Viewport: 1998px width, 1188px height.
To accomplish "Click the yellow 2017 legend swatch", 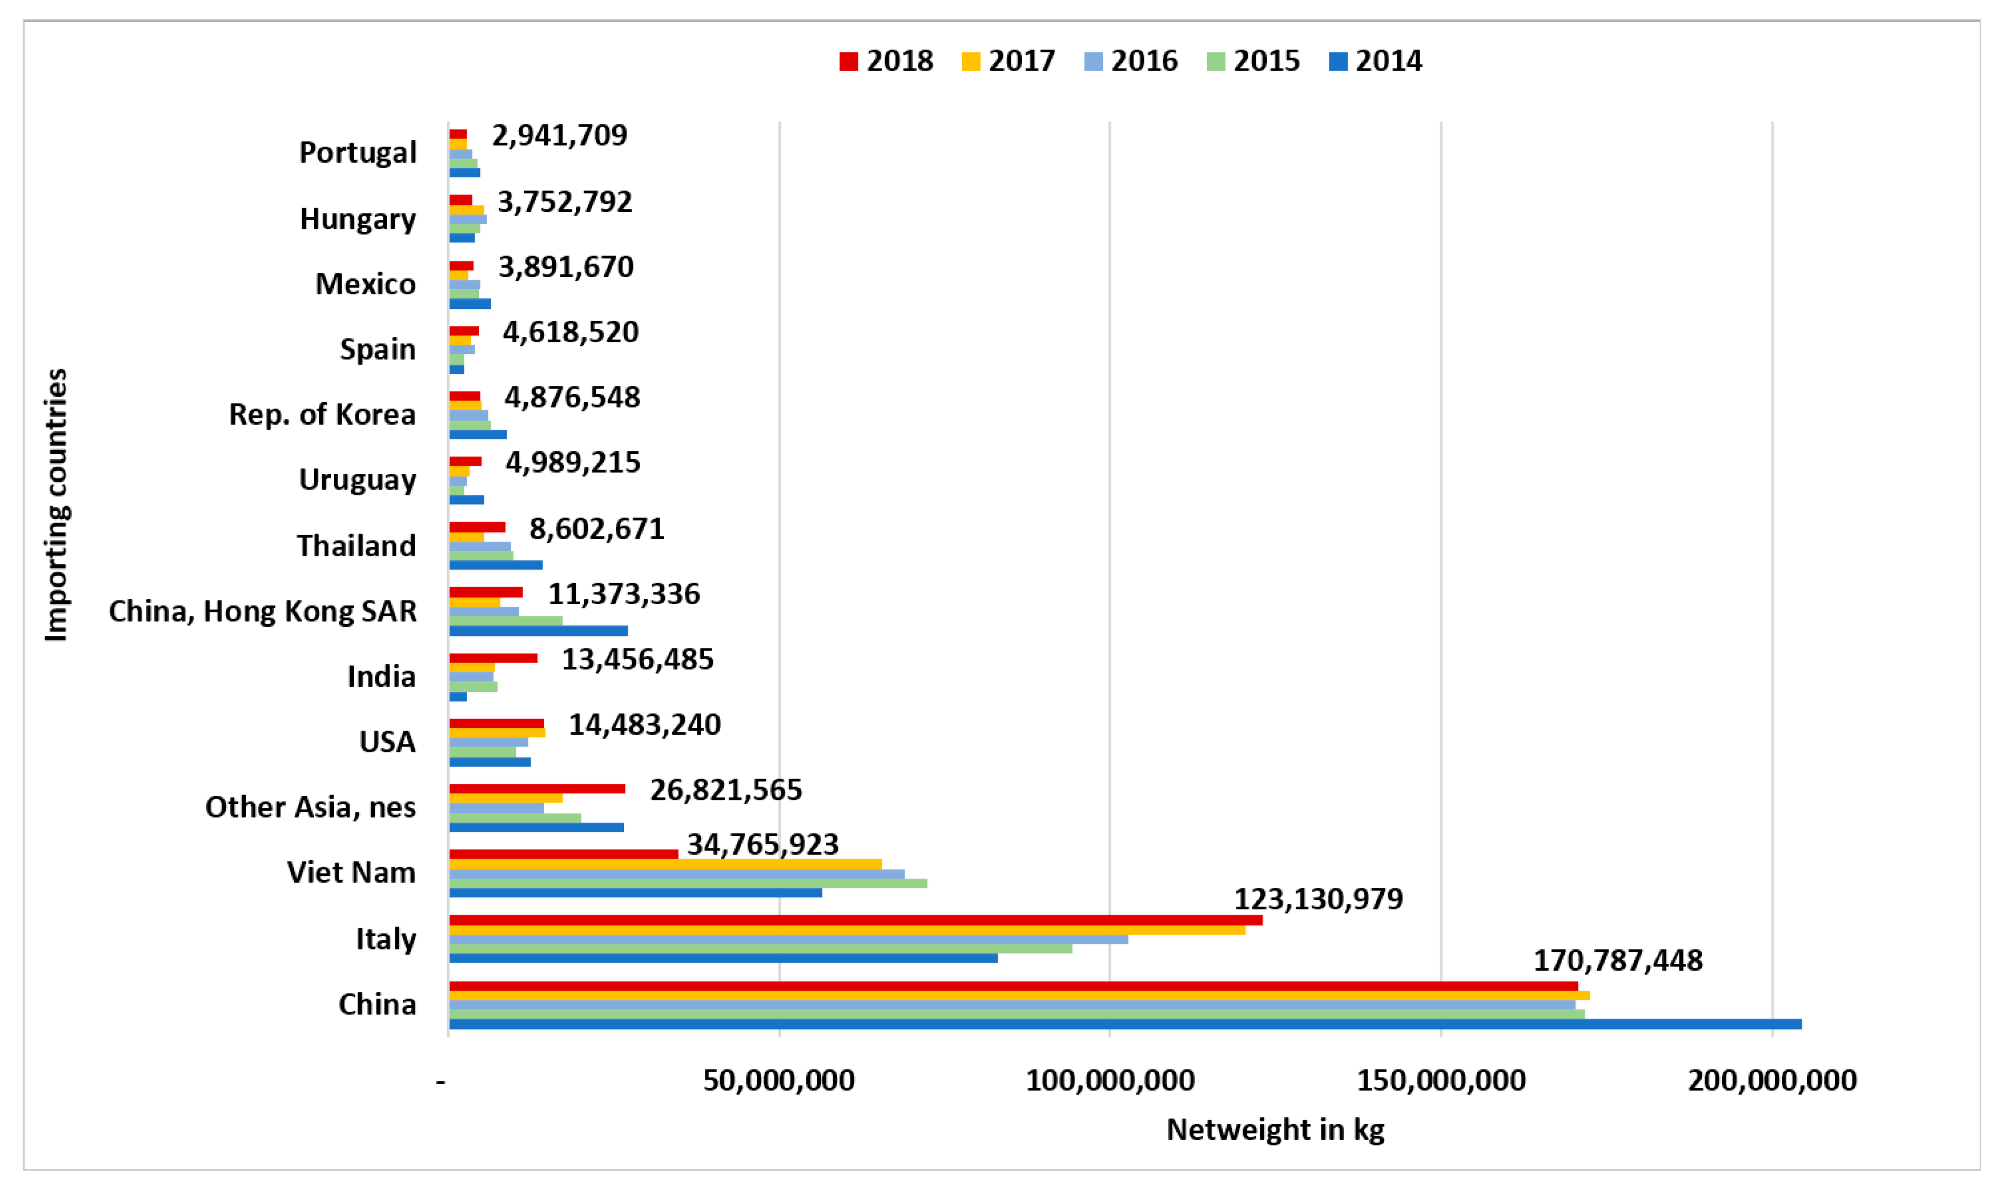I will 971,61.
